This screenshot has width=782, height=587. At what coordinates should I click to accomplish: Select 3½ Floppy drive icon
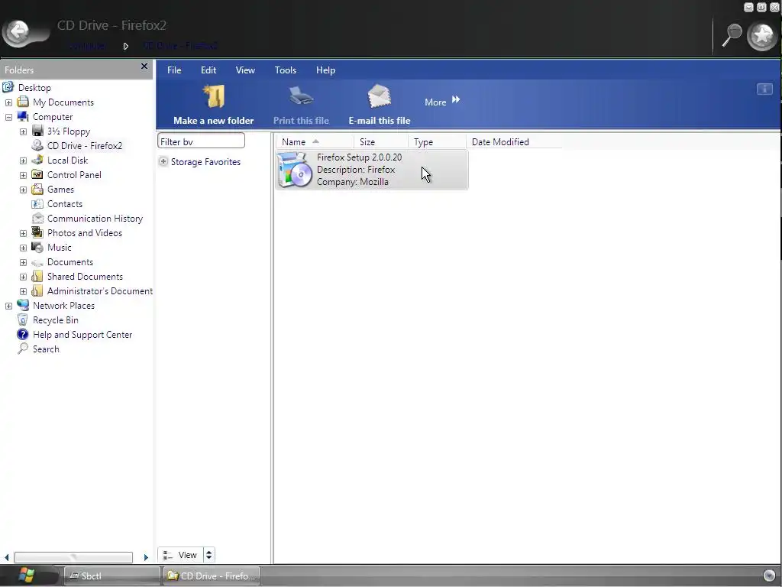click(x=37, y=131)
